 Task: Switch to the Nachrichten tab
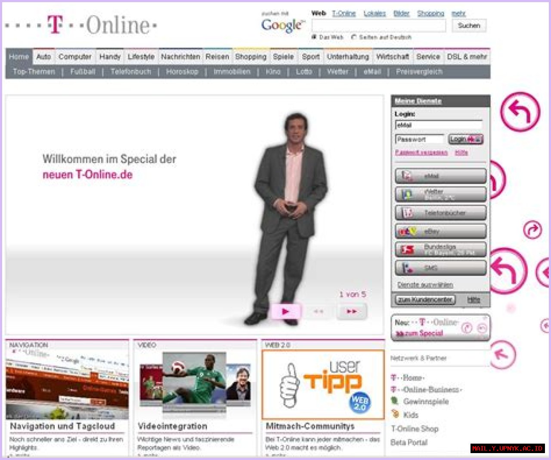[180, 56]
